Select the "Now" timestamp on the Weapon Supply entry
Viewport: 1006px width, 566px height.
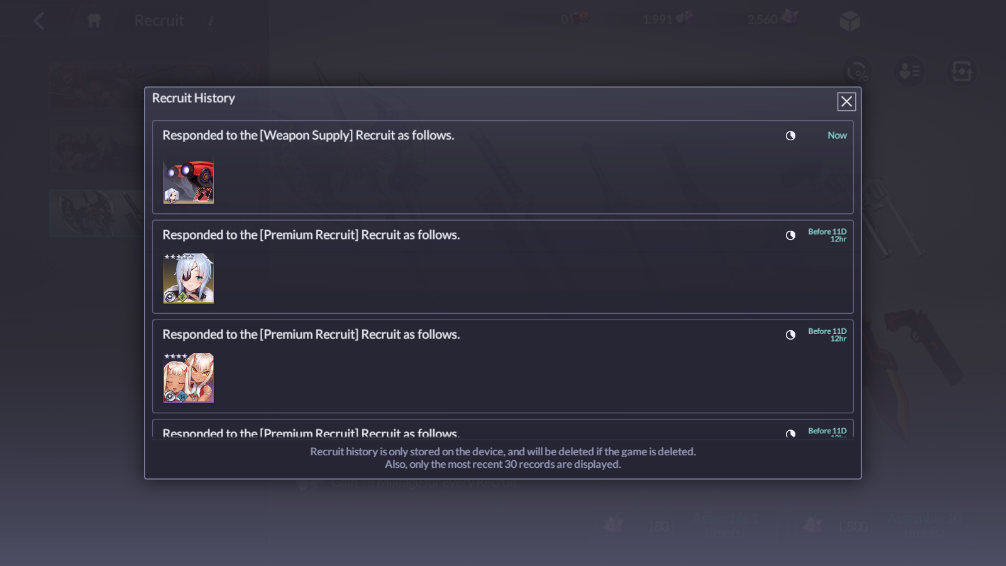837,135
